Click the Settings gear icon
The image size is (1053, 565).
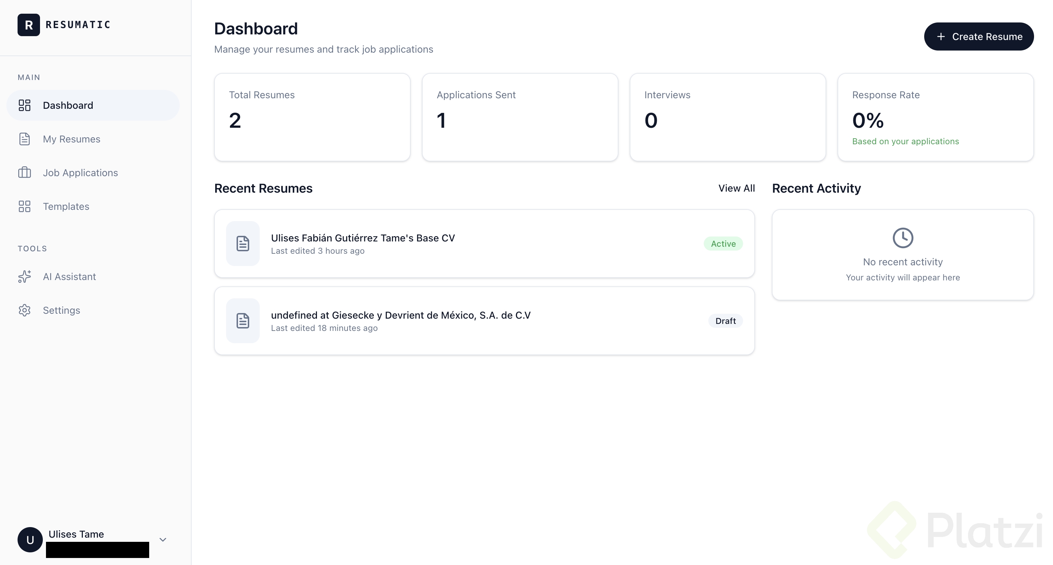(x=25, y=310)
